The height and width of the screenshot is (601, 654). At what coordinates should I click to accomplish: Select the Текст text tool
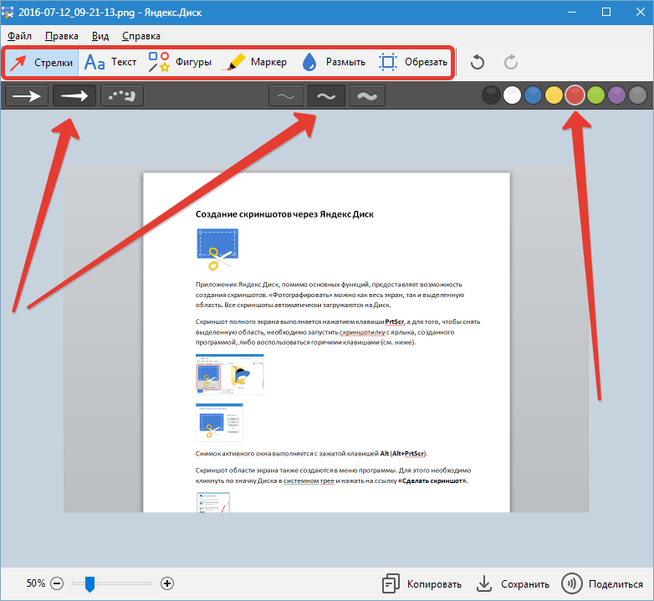pos(110,62)
